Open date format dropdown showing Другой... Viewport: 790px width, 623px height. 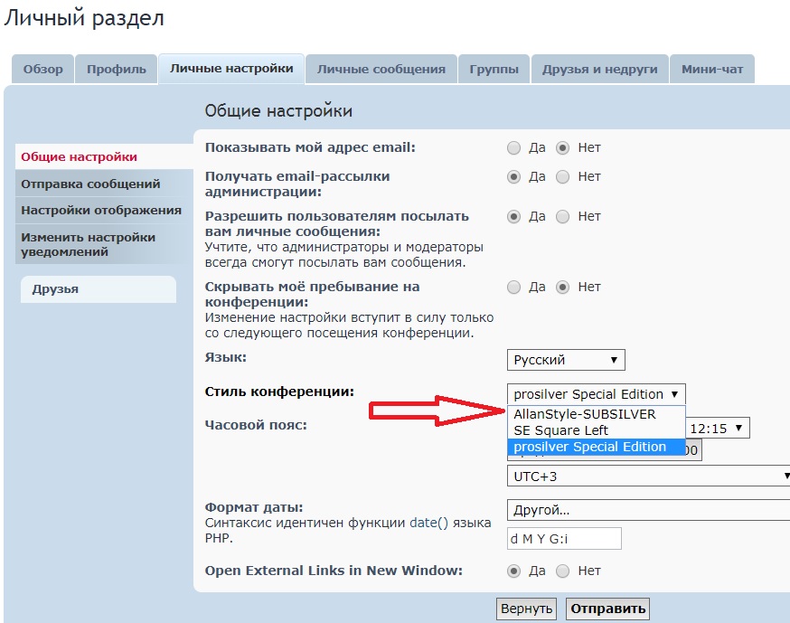pyautogui.click(x=648, y=510)
